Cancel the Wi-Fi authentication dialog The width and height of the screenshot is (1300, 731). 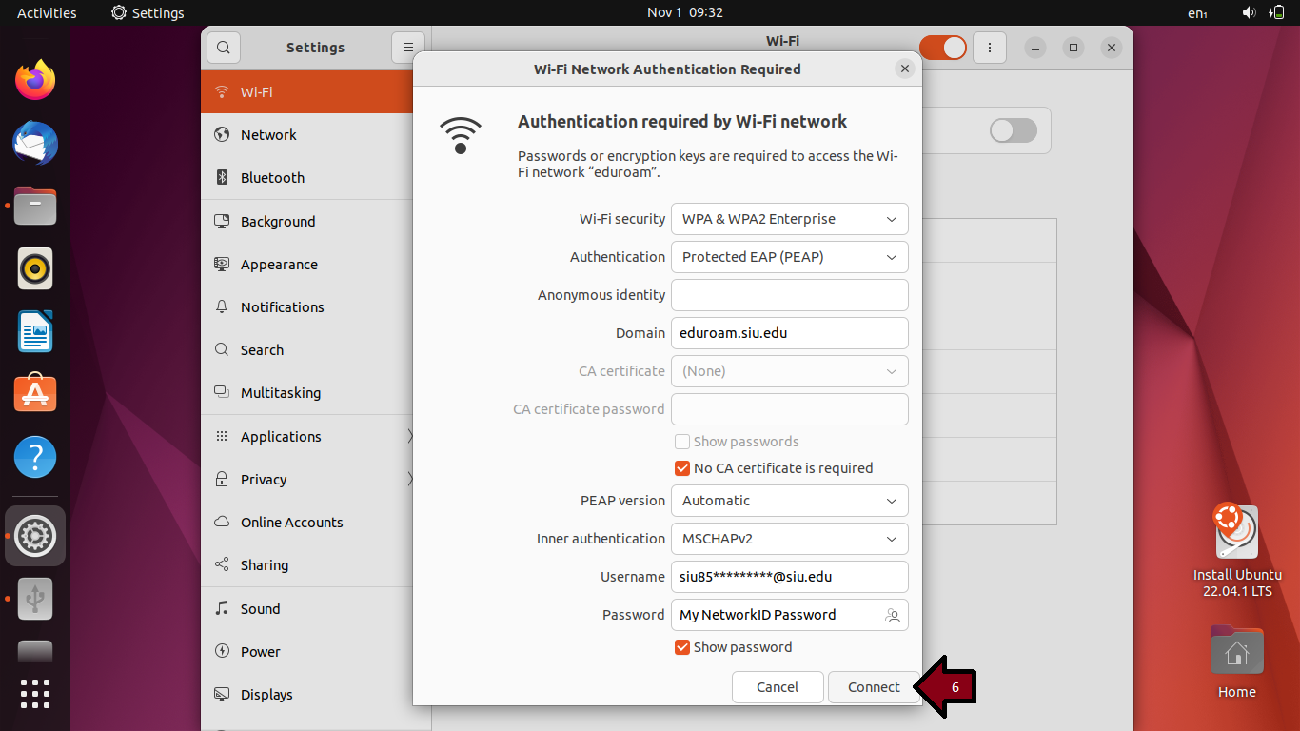[x=778, y=686]
